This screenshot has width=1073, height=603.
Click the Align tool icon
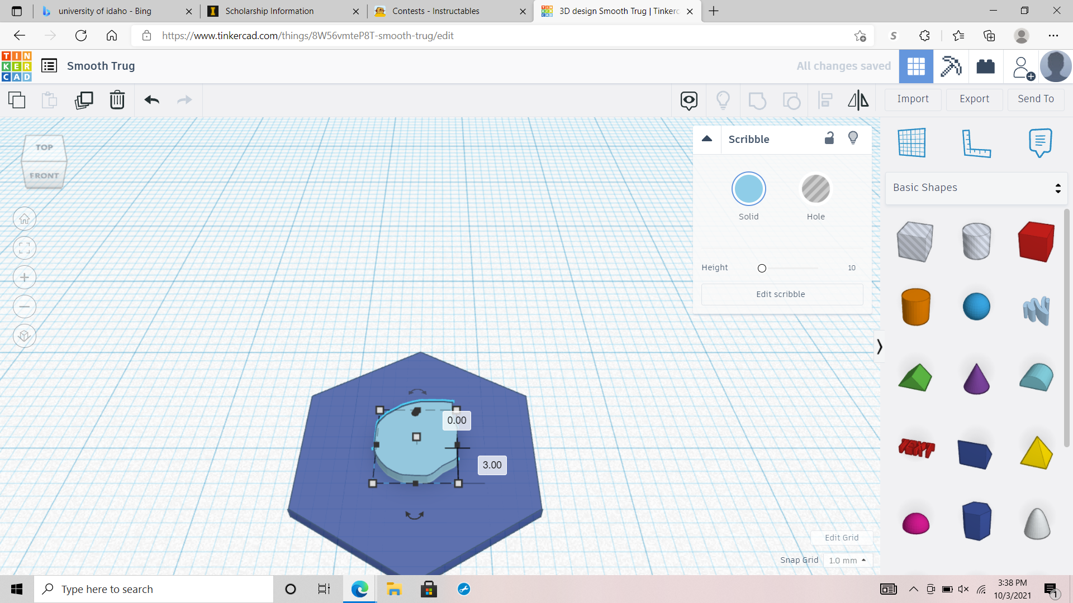pos(825,100)
